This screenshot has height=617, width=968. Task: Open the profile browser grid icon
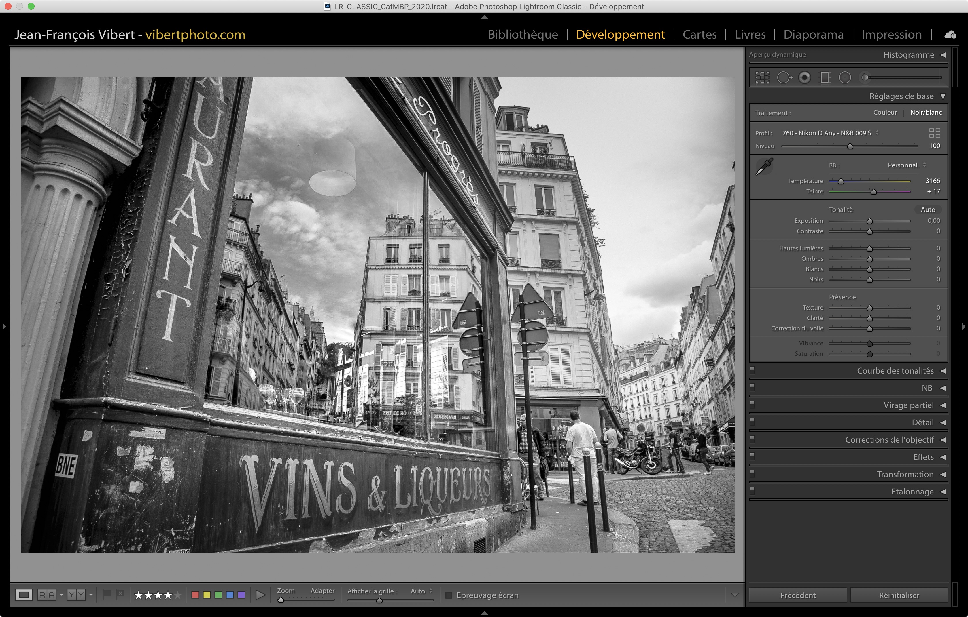tap(935, 133)
